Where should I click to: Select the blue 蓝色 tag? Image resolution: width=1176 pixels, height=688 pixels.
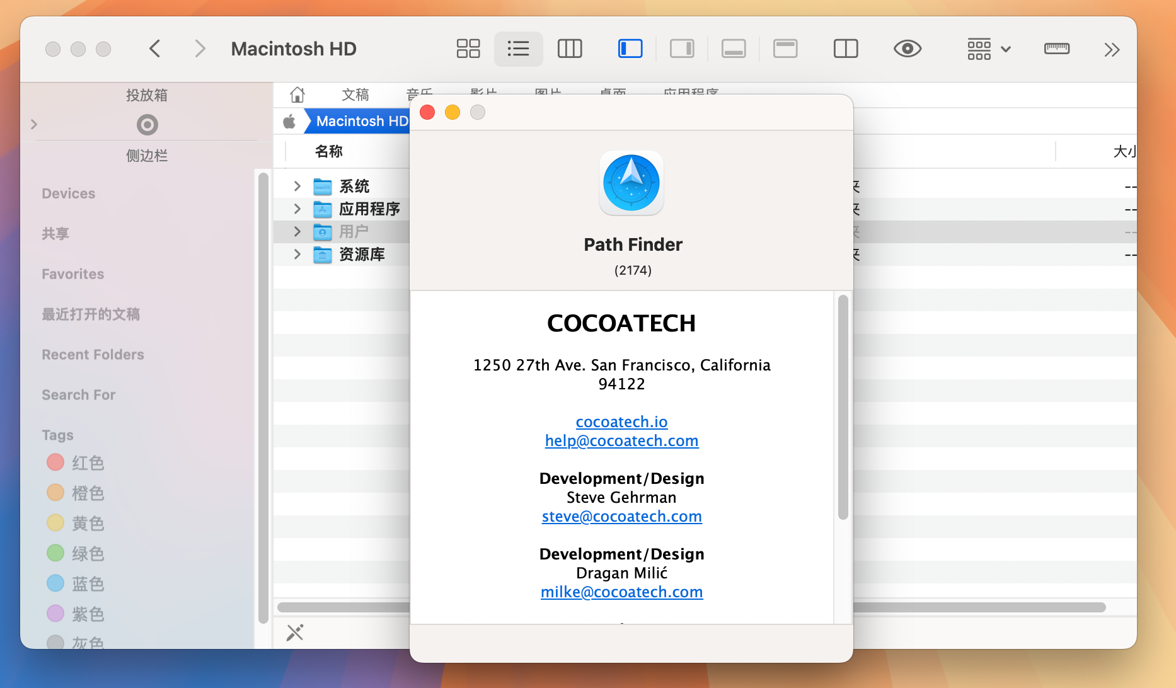76,584
